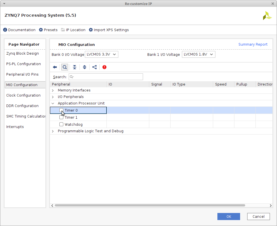Open the Presets gear menu
This screenshot has height=226, width=277.
(41, 30)
